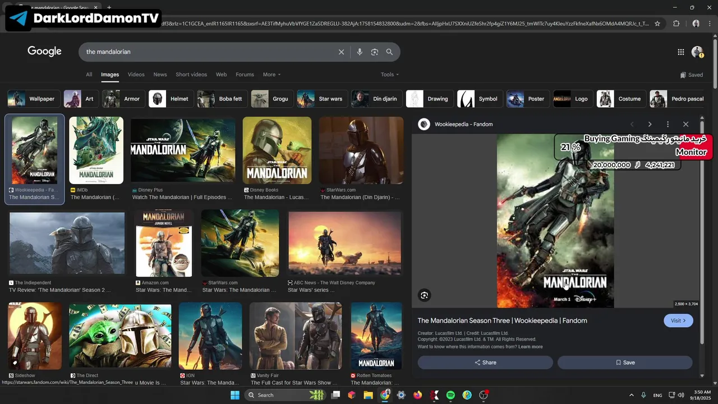Filter images by Costume chip
This screenshot has height=404, width=718.
pos(621,99)
